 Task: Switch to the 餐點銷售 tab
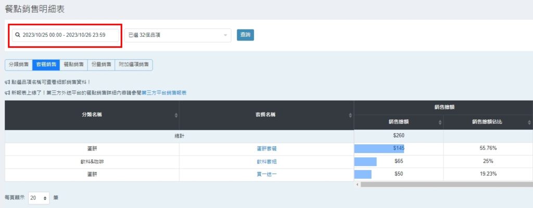(x=73, y=65)
